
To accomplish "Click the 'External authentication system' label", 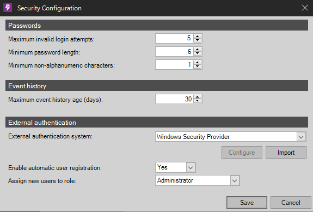I will (50, 136).
